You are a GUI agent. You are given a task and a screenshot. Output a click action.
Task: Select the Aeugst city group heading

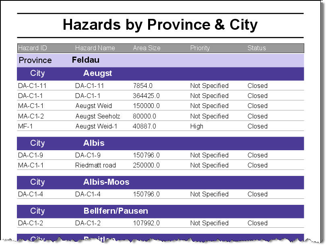97,73
